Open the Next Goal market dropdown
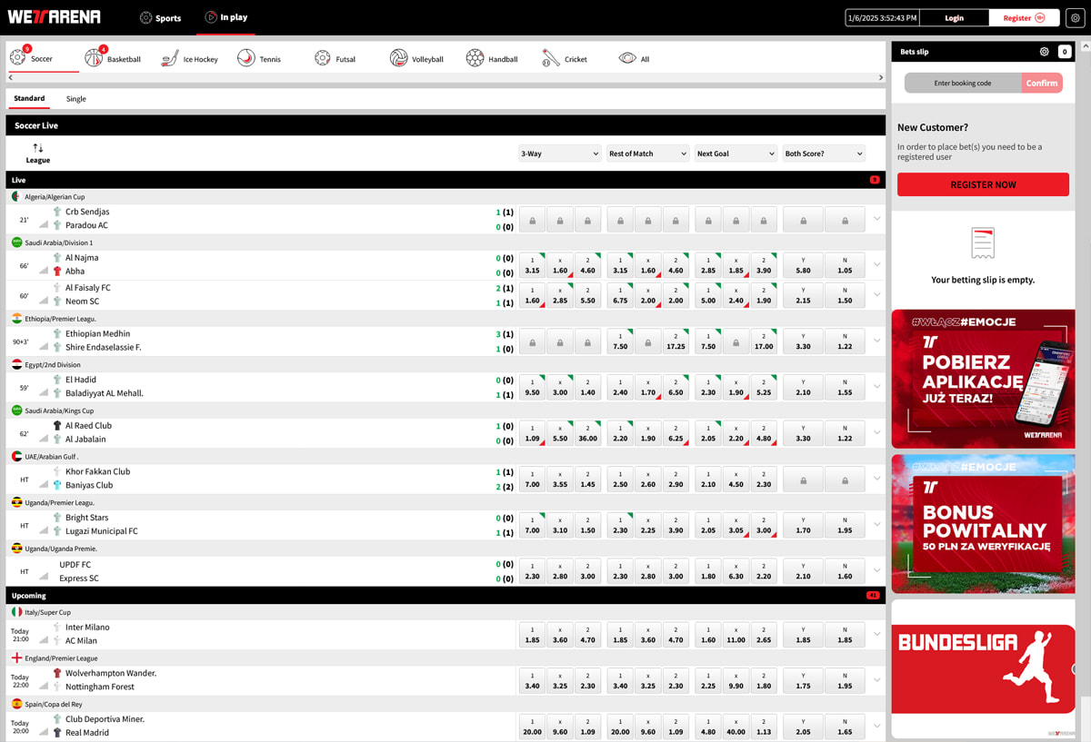Viewport: 1091px width, 742px height. 736,153
